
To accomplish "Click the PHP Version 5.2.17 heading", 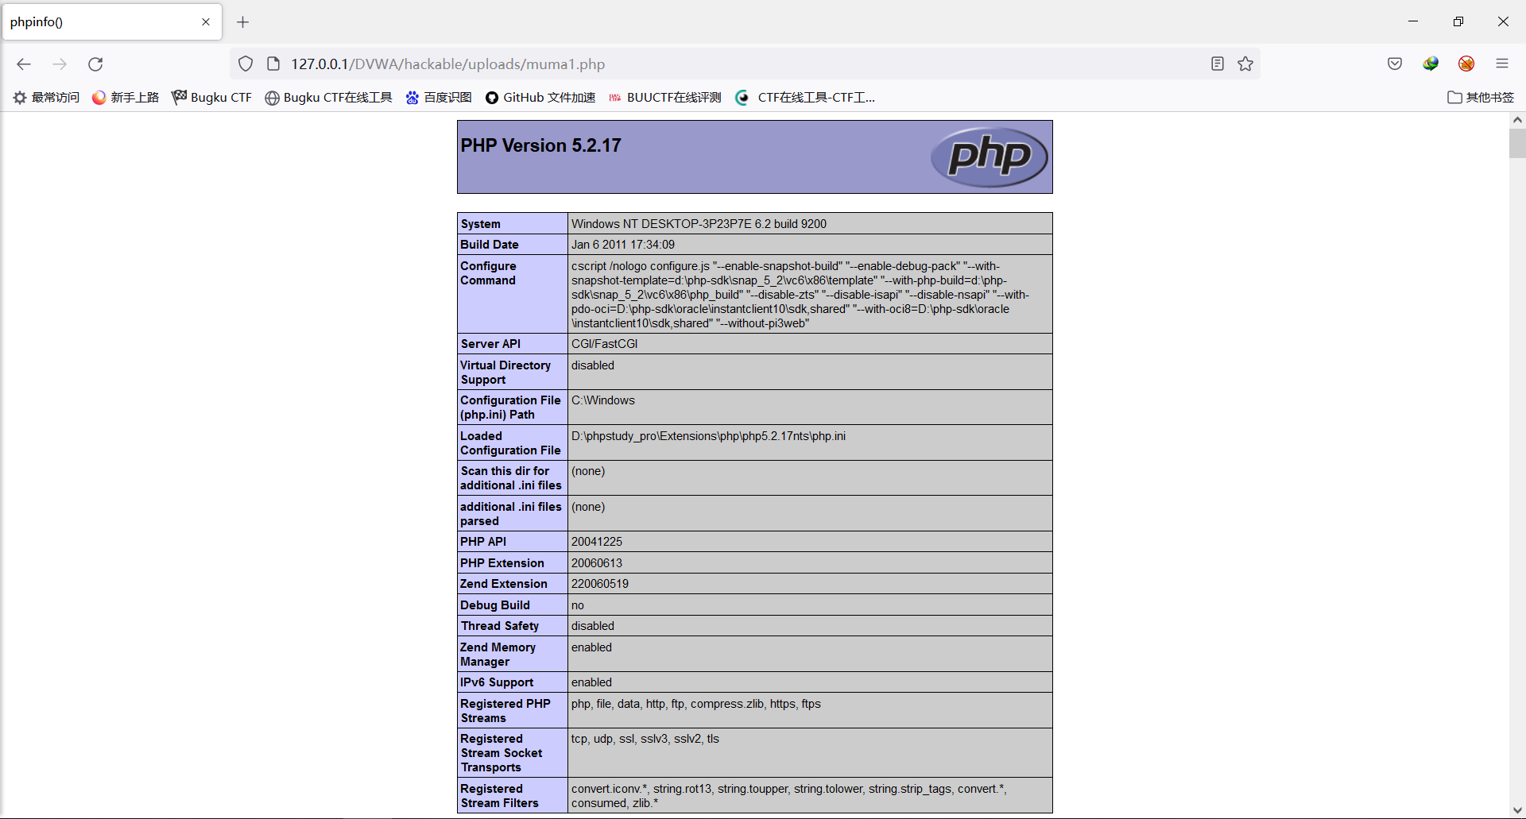I will tap(540, 145).
